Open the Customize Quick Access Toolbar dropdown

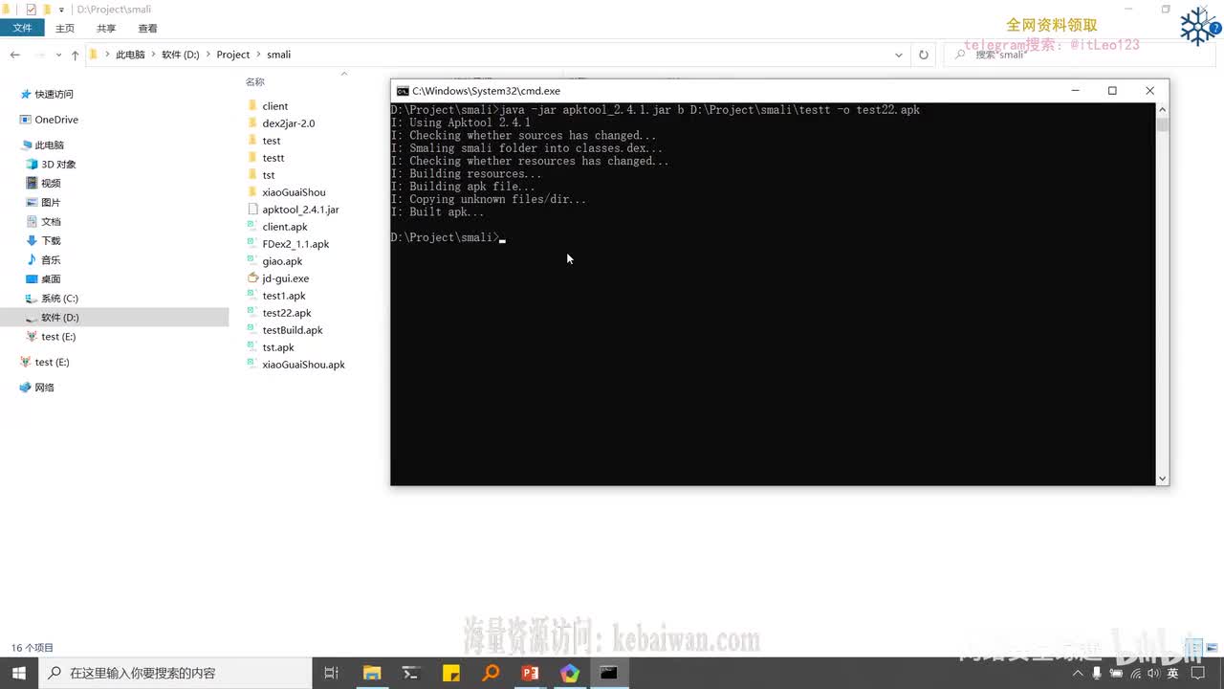(x=61, y=10)
